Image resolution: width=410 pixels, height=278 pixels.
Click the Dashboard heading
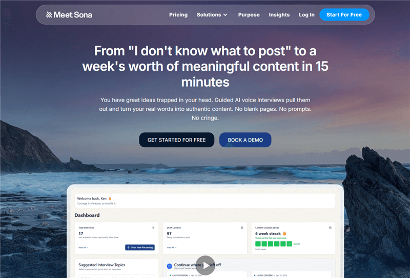pyautogui.click(x=87, y=215)
